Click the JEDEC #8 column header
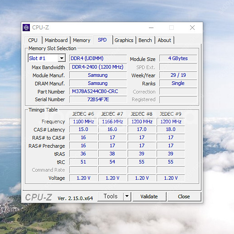Screen dimensions: 234x234 [x=141, y=114]
